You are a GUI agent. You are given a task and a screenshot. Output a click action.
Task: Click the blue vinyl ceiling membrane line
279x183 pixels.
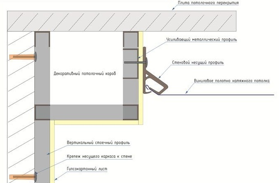point(215,95)
